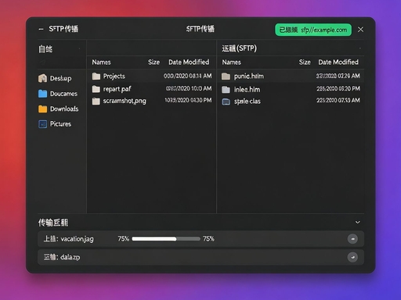Image resolution: width=401 pixels, height=300 pixels.
Task: Open the Downloads sidebar folder
Action: pyautogui.click(x=58, y=109)
